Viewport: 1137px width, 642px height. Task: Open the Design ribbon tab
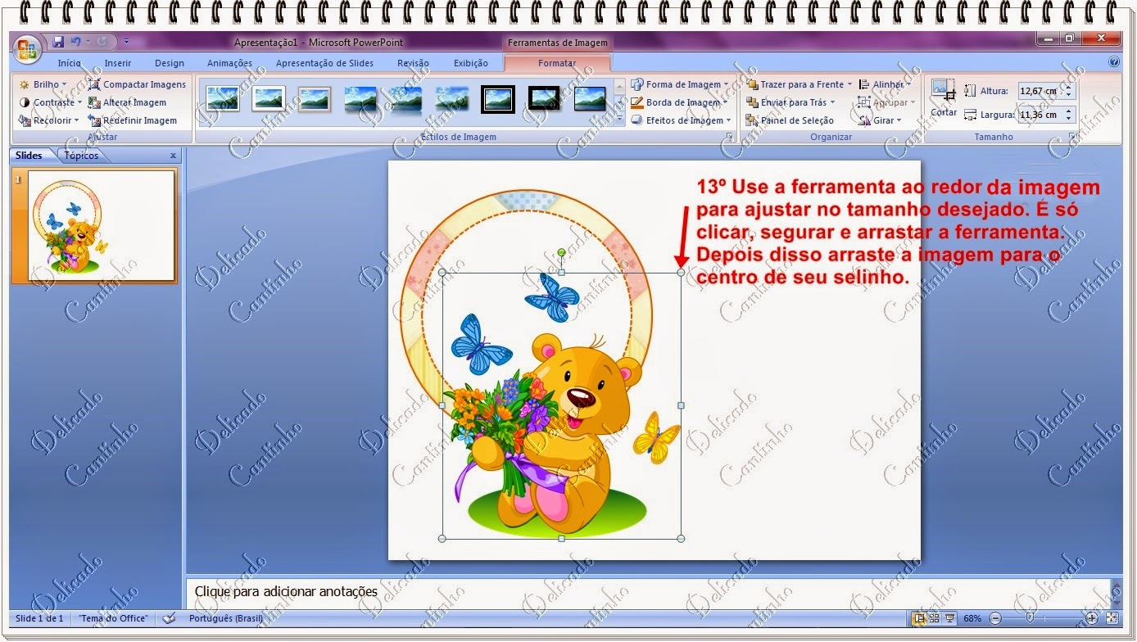tap(170, 63)
